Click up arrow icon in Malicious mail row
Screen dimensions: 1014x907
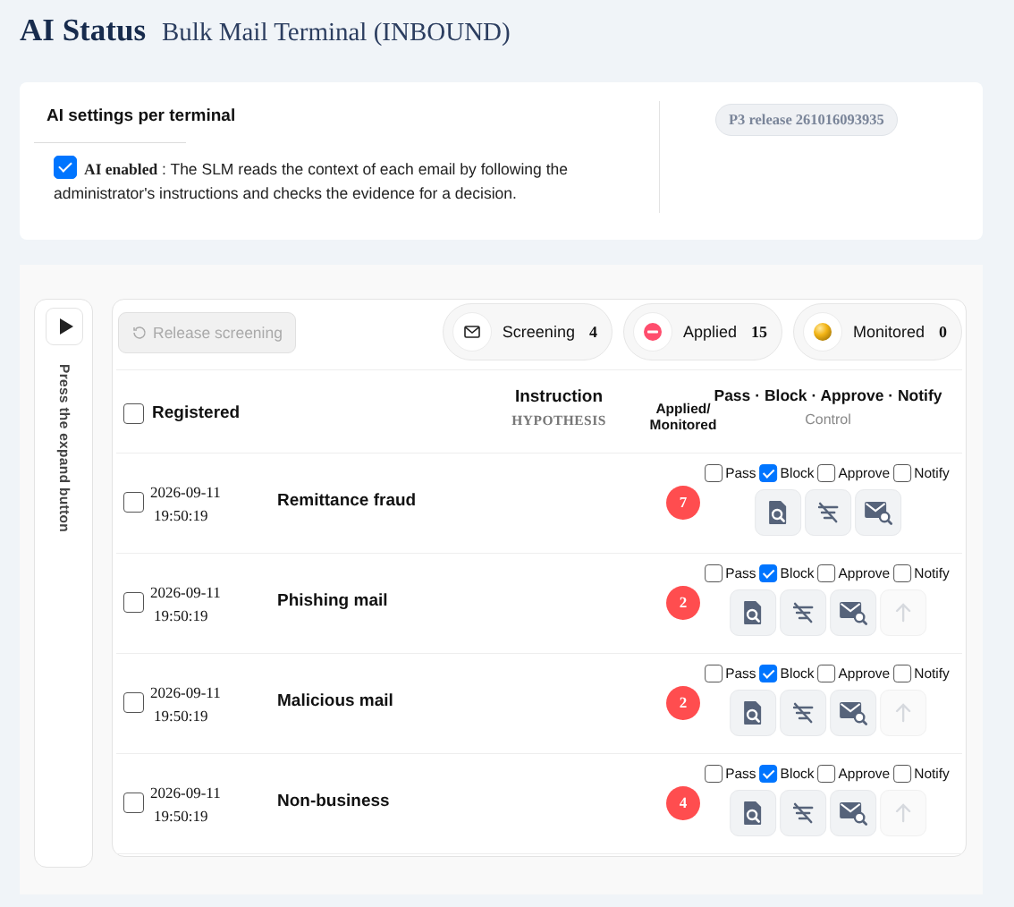(903, 713)
